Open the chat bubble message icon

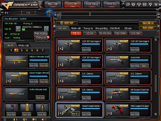33,119
